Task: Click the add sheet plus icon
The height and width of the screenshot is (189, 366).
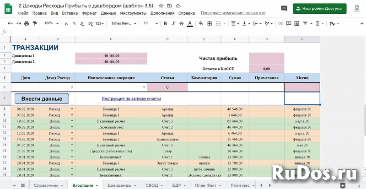Action: tap(14, 185)
